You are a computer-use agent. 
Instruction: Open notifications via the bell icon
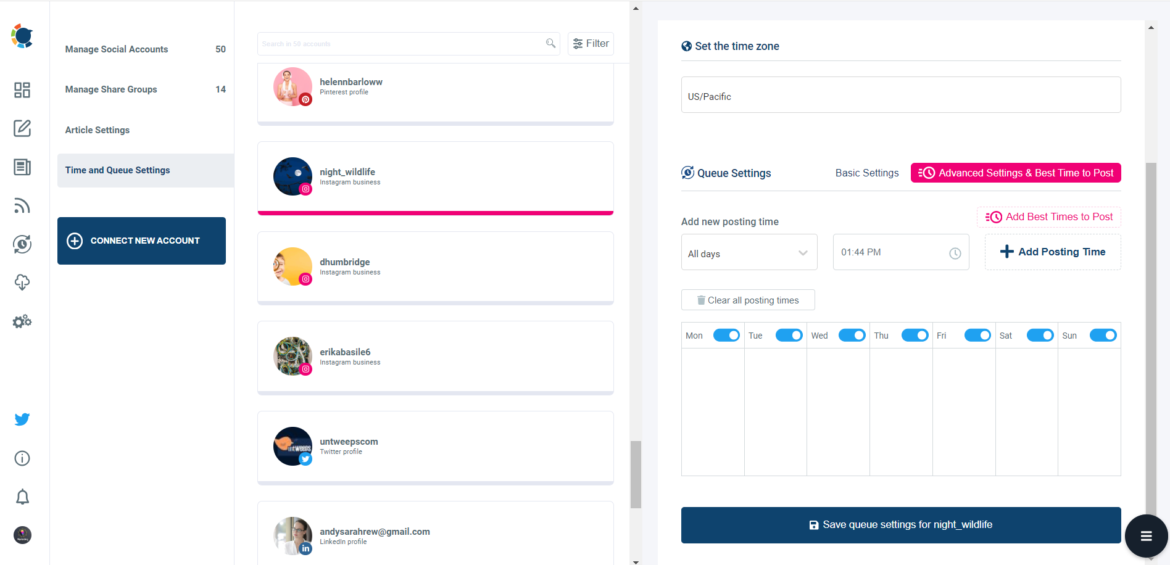click(22, 497)
